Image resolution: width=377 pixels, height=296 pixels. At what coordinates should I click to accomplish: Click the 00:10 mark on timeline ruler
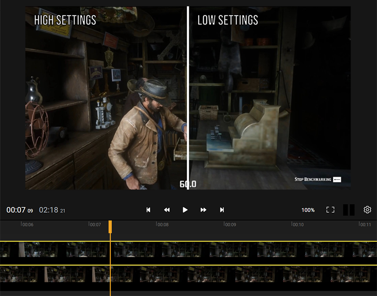point(298,224)
